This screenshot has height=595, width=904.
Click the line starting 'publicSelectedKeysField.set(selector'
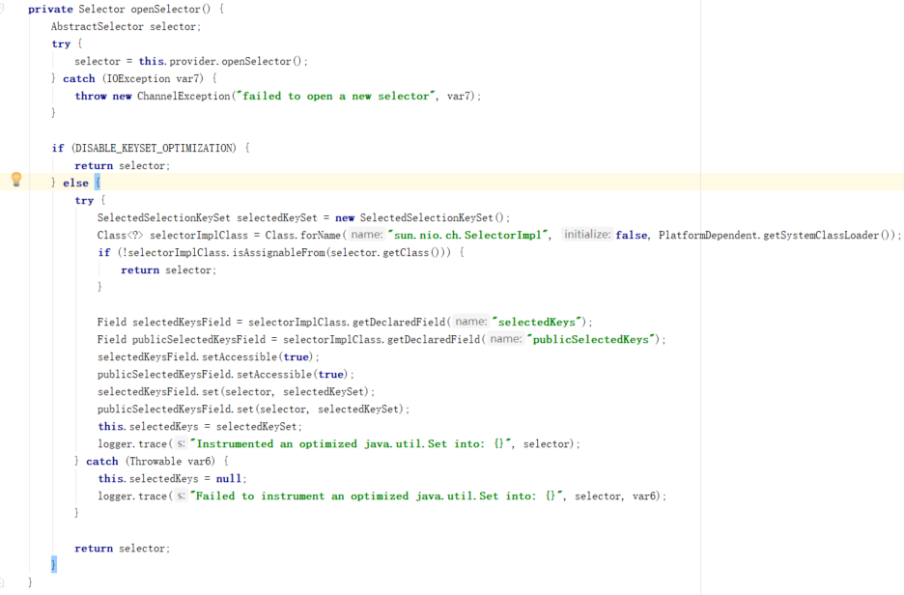253,410
